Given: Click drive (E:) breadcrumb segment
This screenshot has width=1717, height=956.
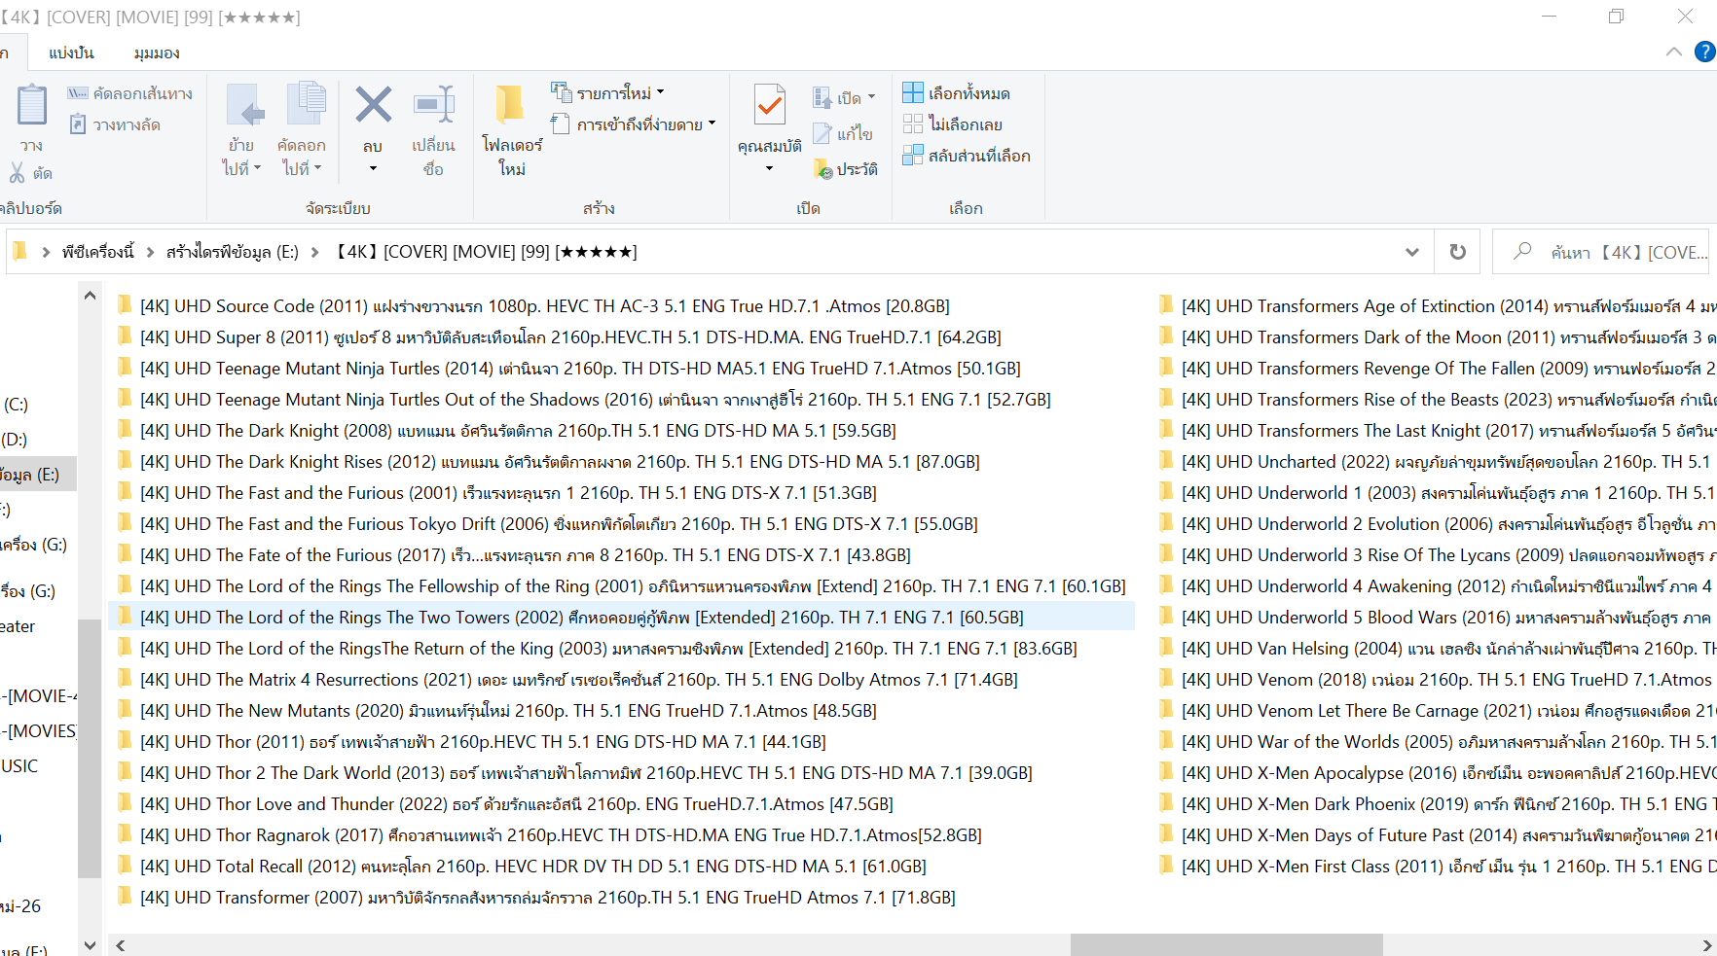Looking at the screenshot, I should coord(233,252).
